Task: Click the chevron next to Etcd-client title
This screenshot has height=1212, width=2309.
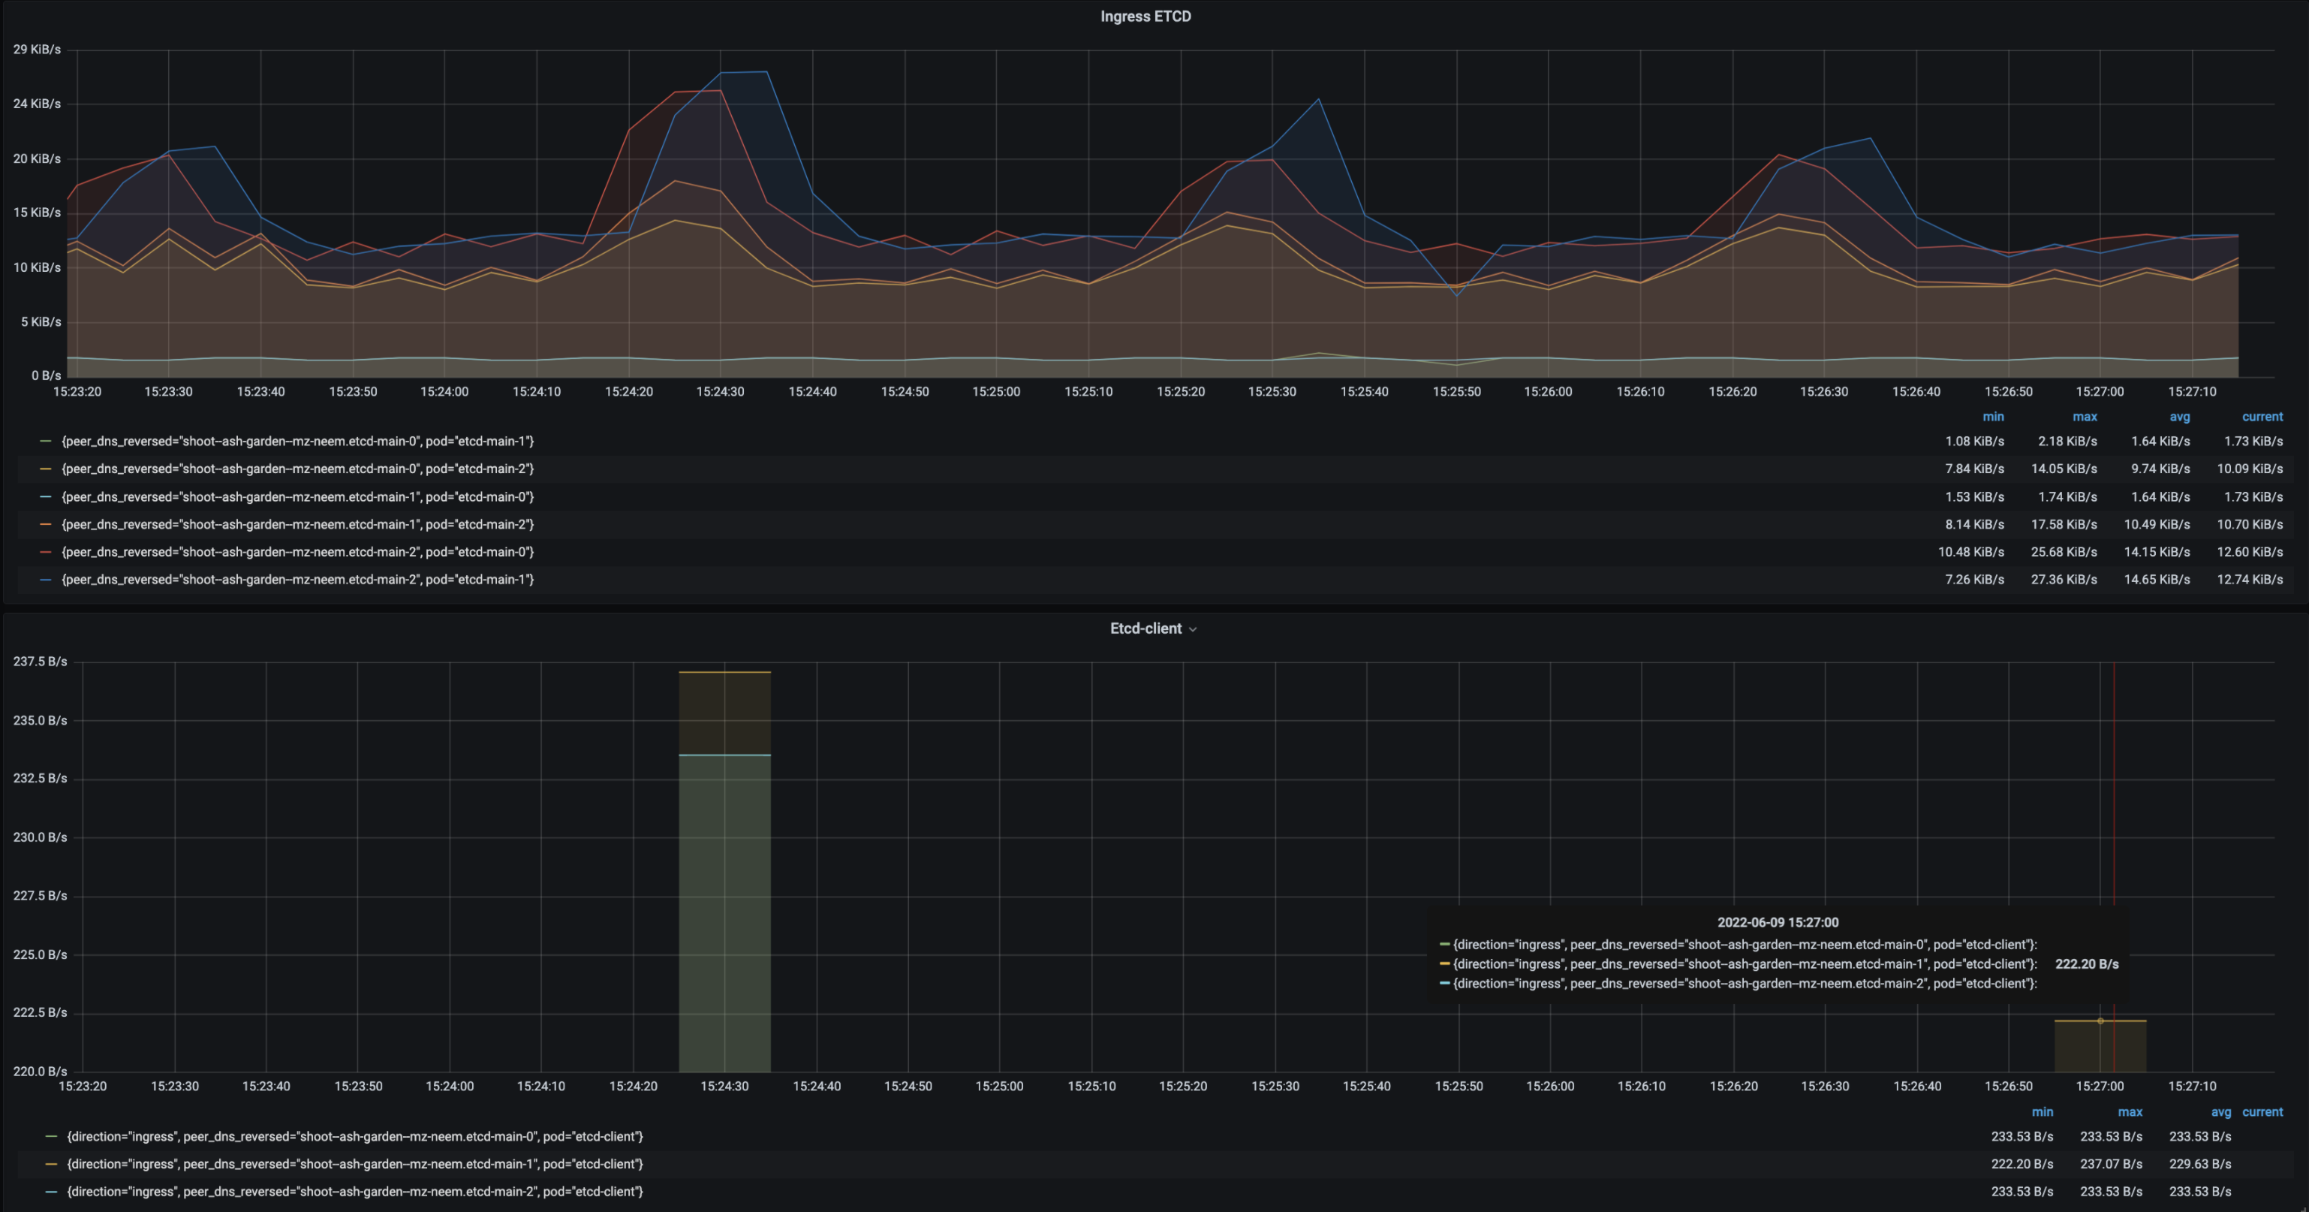Action: (x=1192, y=629)
